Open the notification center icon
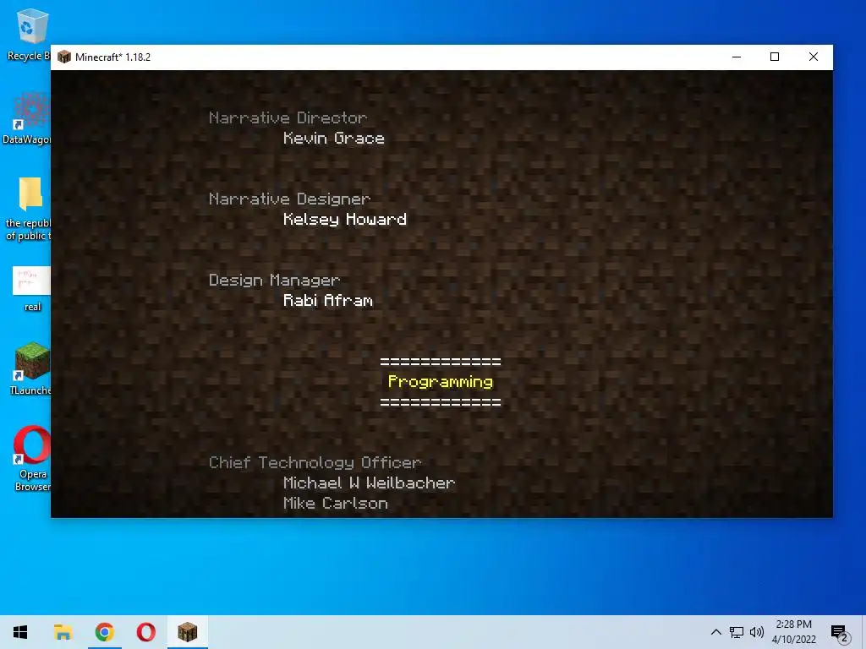This screenshot has height=649, width=866. pyautogui.click(x=840, y=633)
